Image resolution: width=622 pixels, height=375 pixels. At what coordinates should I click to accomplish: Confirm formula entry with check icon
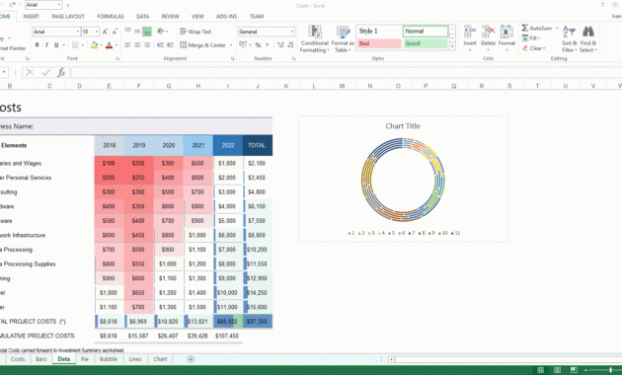[45, 73]
